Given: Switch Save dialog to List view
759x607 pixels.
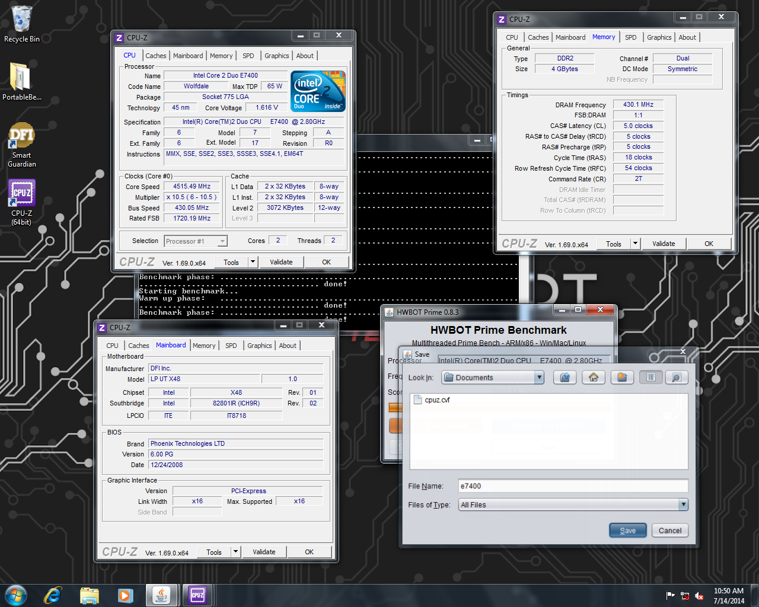Looking at the screenshot, I should pos(650,378).
